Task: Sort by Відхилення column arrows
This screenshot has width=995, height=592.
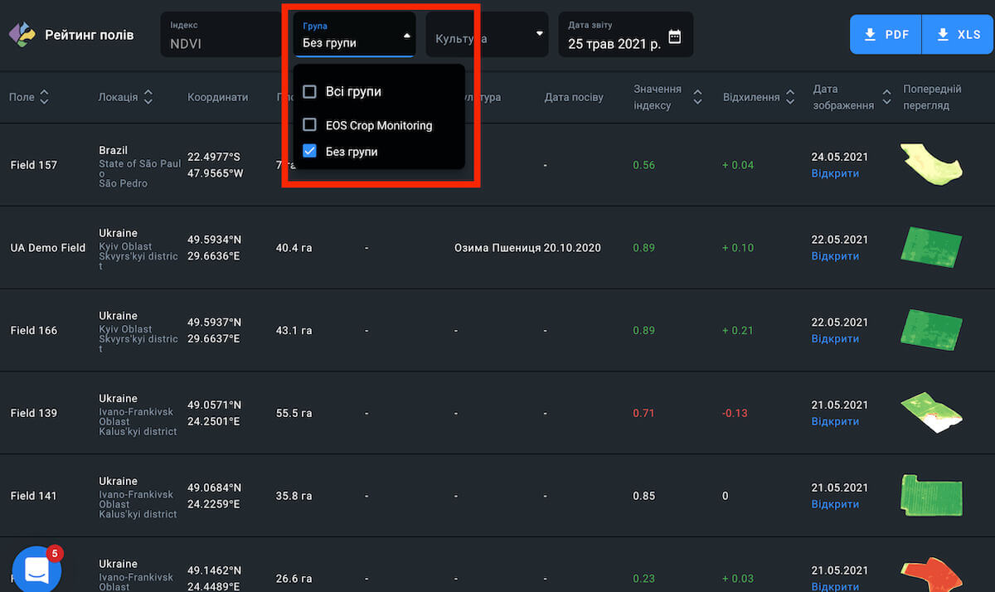Action: 790,97
